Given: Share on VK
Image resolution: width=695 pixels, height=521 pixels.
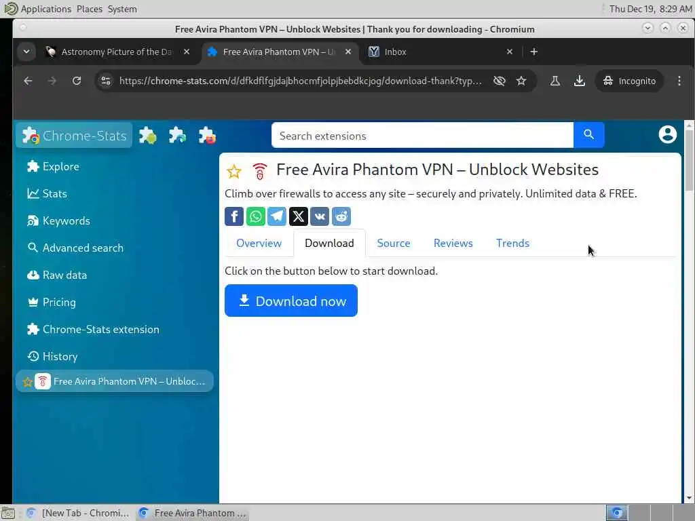Looking at the screenshot, I should click(x=320, y=216).
